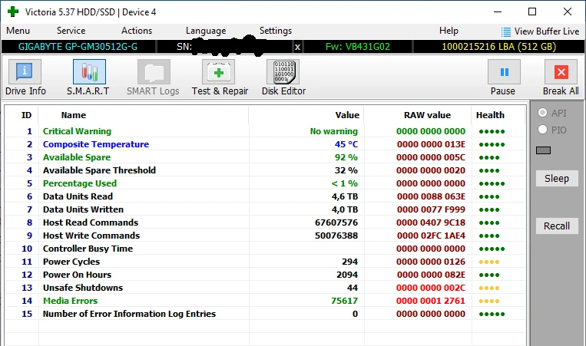Select the Power Cycles row

(x=265, y=262)
